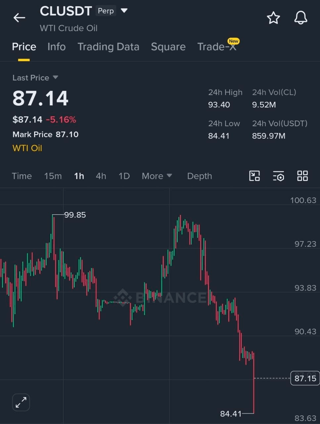Tap the WTI Oil yellow link
Screen dimensions: 320x424
(27, 148)
